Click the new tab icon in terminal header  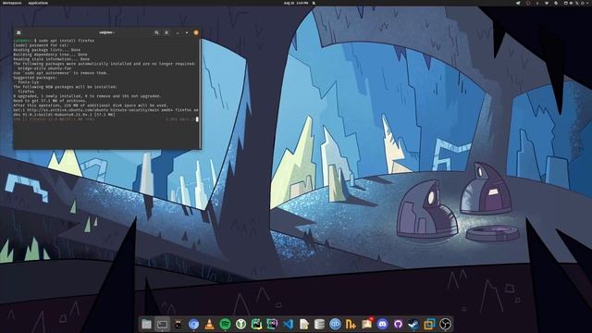click(x=18, y=33)
